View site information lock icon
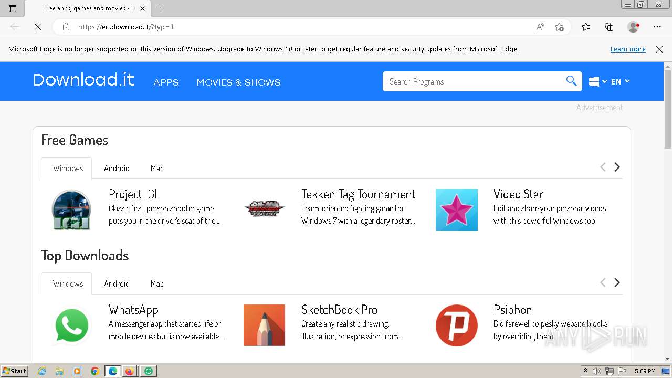The width and height of the screenshot is (672, 378). (x=66, y=27)
